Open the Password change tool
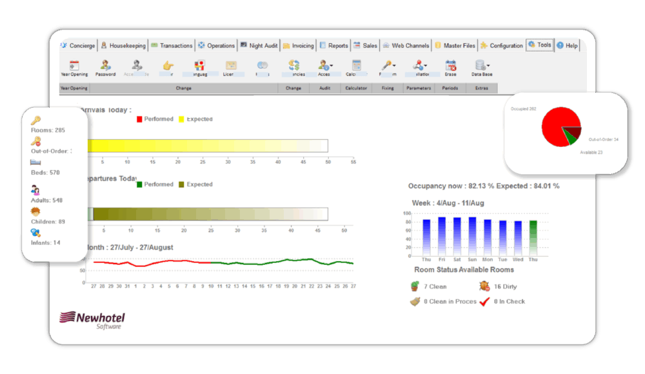 pos(105,65)
